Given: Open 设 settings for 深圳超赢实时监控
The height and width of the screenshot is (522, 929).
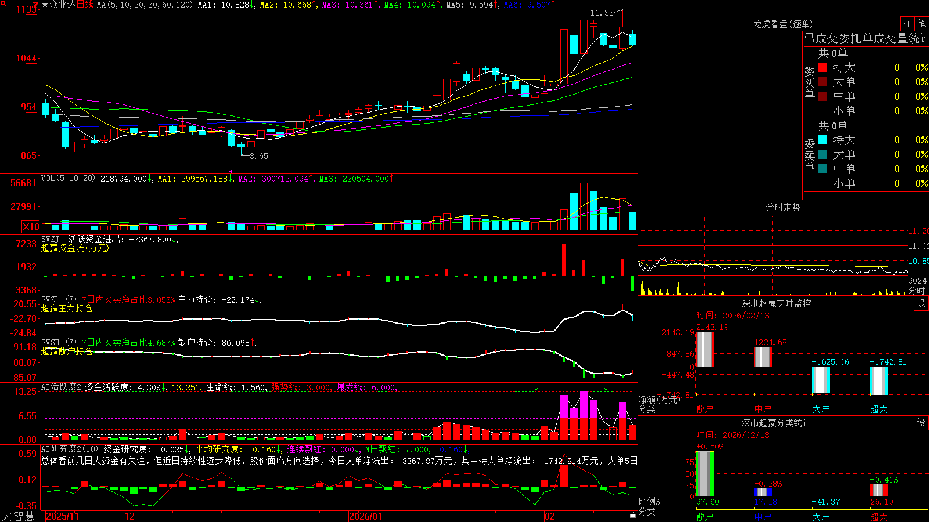Looking at the screenshot, I should tap(921, 303).
